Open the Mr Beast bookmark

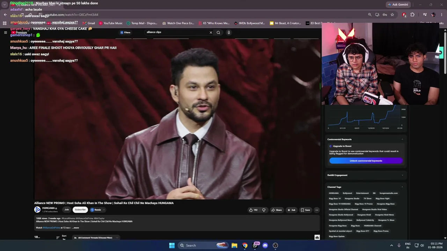click(285, 23)
